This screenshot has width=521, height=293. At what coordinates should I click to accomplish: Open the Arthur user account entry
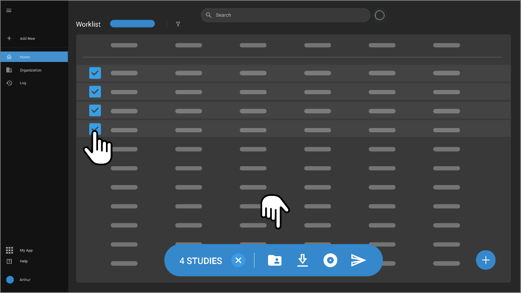[x=25, y=280]
